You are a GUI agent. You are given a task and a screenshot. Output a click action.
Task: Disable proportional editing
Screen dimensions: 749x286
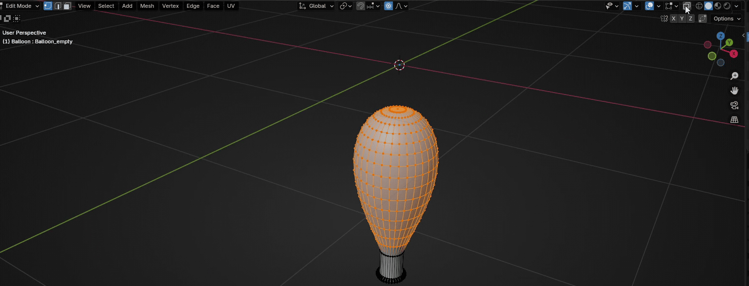pyautogui.click(x=388, y=6)
